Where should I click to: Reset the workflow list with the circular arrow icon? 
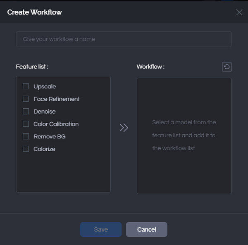227,67
